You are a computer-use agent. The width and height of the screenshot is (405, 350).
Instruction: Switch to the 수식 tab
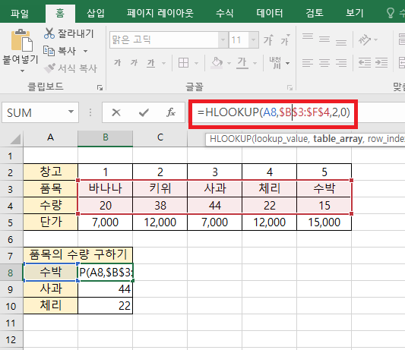pyautogui.click(x=224, y=13)
